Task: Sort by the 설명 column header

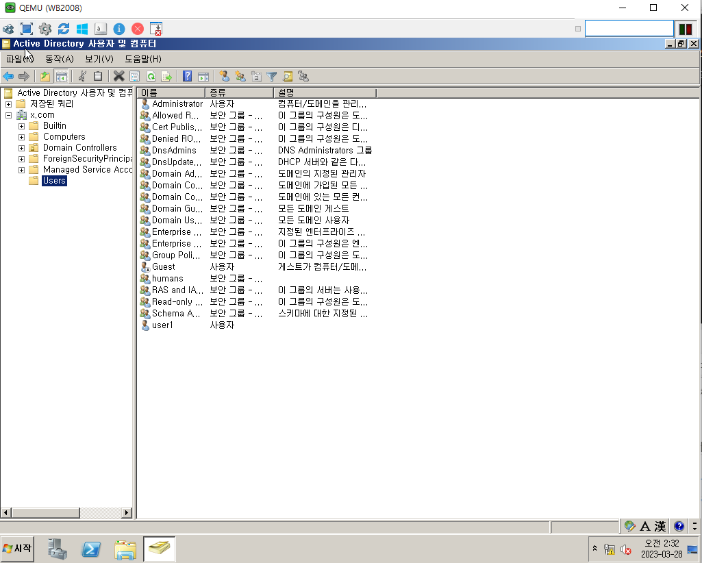Action: point(325,92)
